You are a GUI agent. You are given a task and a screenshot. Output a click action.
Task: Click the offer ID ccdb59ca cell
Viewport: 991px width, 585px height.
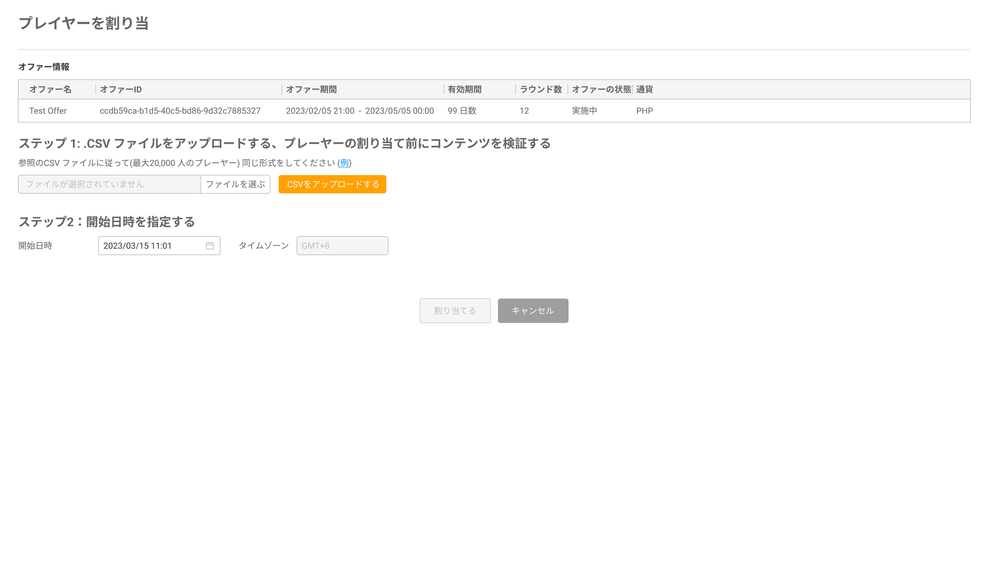[x=179, y=111]
